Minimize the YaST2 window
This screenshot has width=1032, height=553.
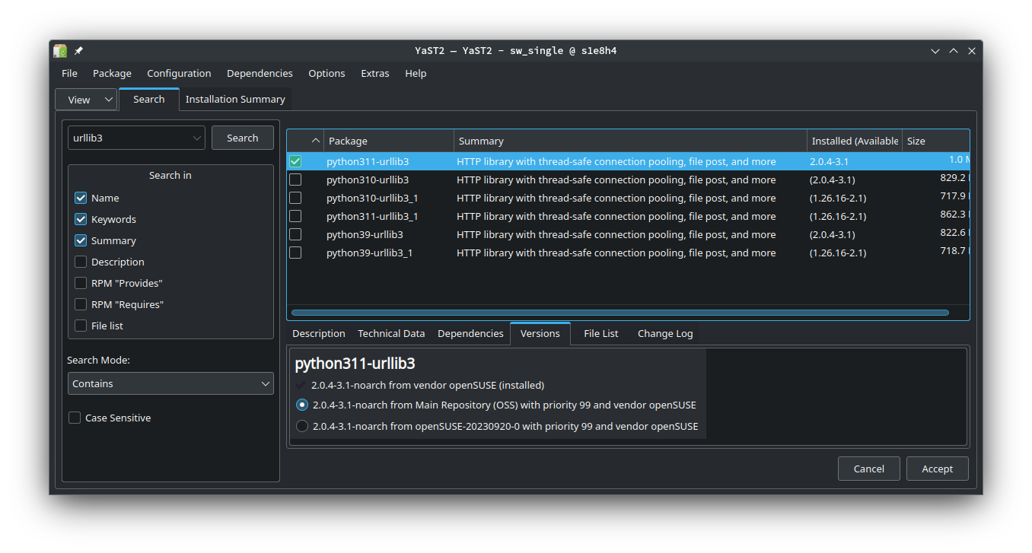coord(935,51)
